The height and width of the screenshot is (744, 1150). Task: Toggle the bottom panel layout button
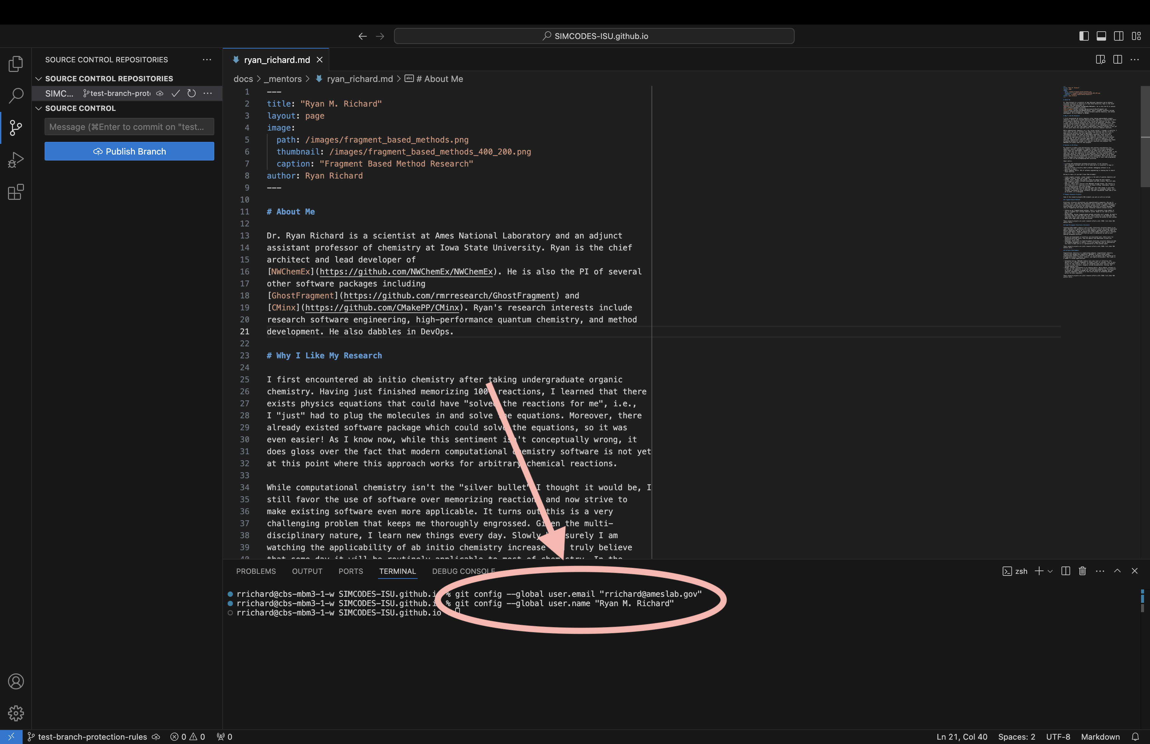tap(1101, 36)
